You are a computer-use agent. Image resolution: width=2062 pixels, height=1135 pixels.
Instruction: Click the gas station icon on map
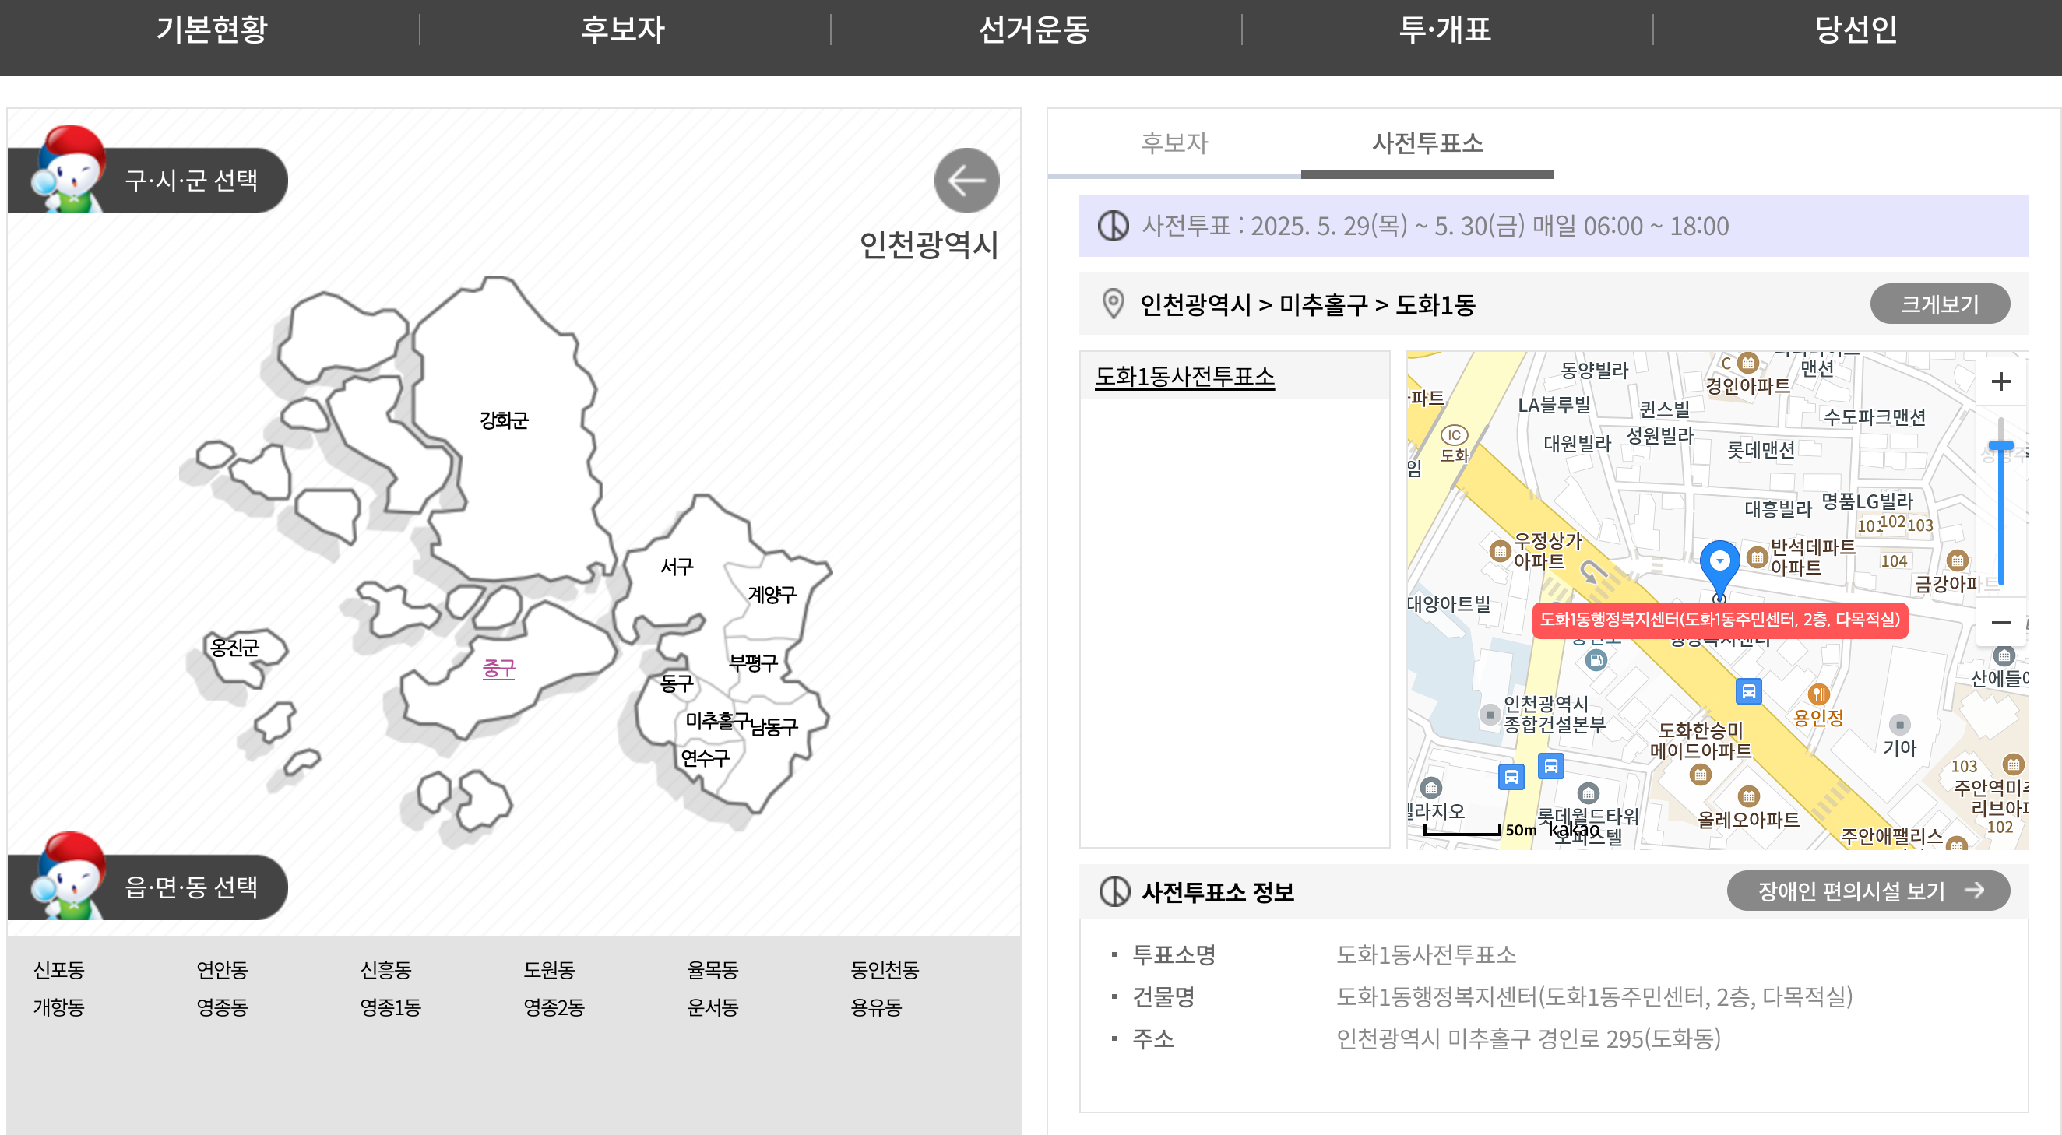(x=1596, y=659)
